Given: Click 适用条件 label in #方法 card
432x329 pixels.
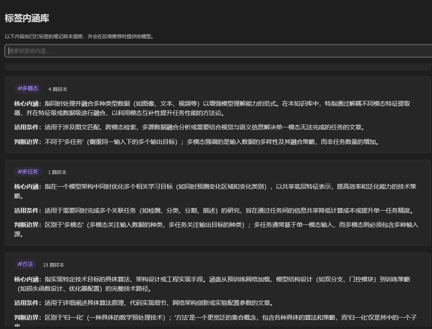Looking at the screenshot, I should pos(28,303).
